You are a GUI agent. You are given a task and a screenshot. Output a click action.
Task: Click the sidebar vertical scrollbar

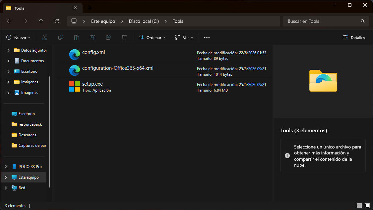[x=49, y=132]
